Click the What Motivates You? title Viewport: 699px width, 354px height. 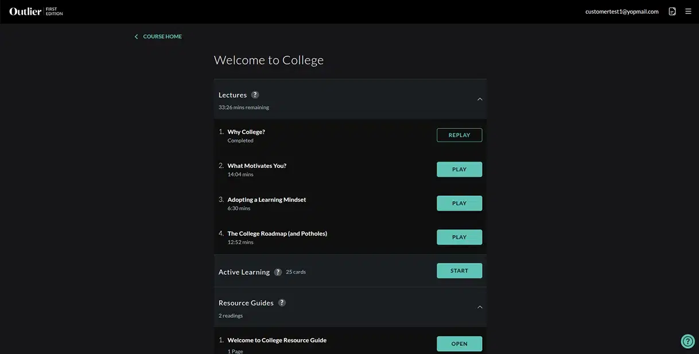point(257,166)
